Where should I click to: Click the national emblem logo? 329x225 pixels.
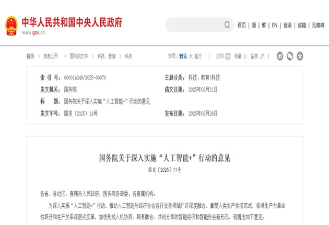coord(11,25)
